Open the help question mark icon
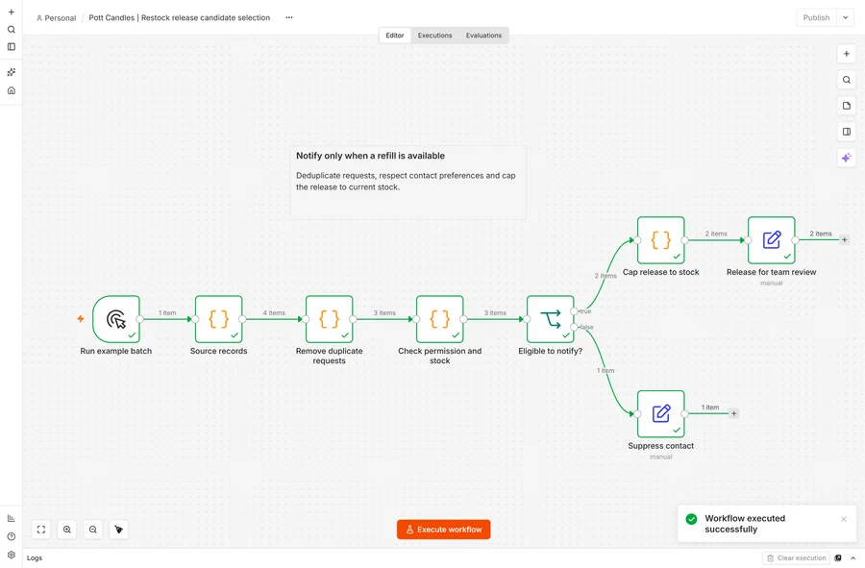The height and width of the screenshot is (568, 865). click(11, 536)
